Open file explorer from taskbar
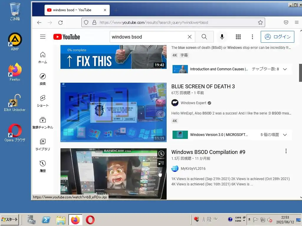The image size is (302, 226). pos(61,220)
